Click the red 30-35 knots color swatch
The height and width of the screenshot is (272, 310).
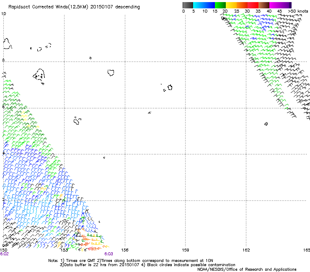(x=253, y=5)
